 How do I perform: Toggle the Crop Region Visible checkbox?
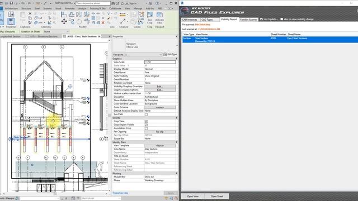click(146, 125)
